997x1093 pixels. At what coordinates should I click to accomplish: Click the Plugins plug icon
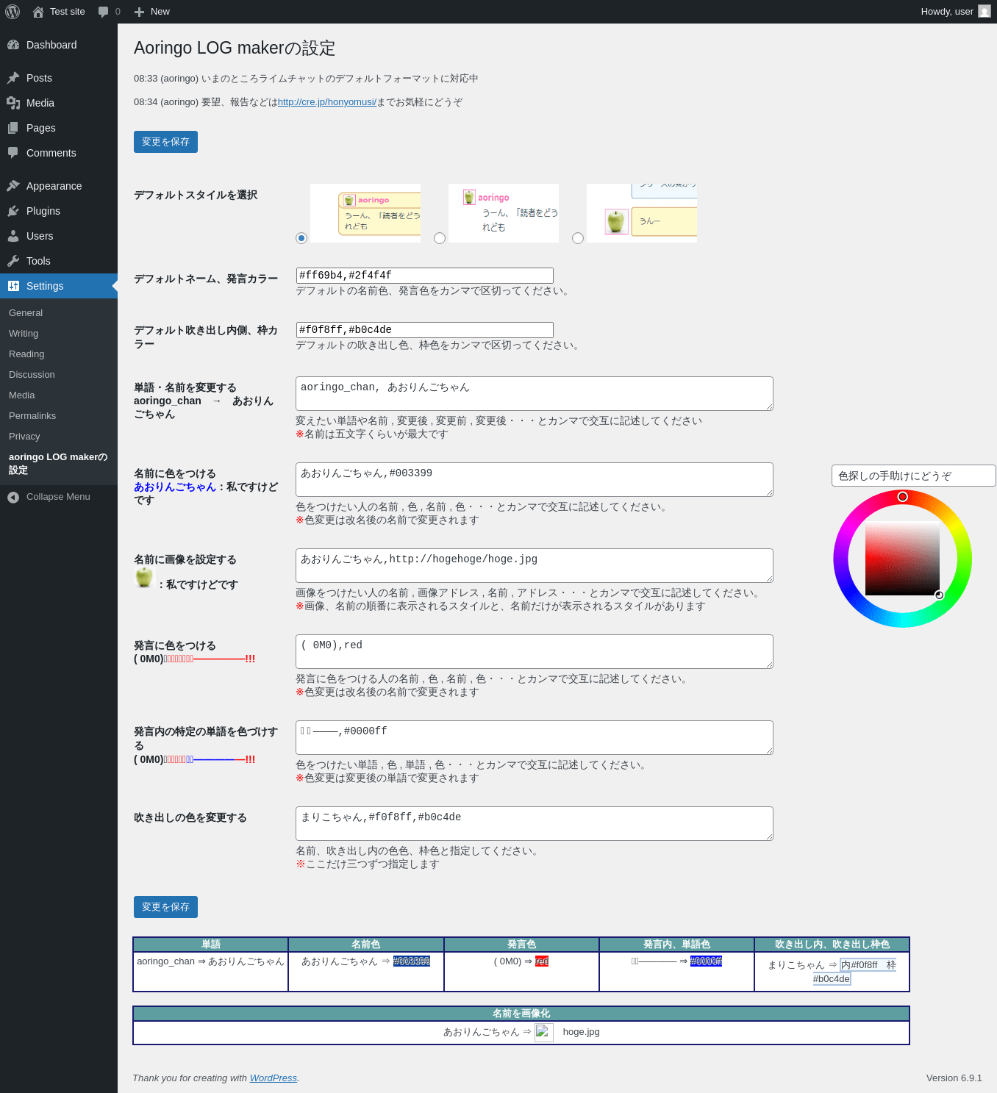tap(13, 211)
